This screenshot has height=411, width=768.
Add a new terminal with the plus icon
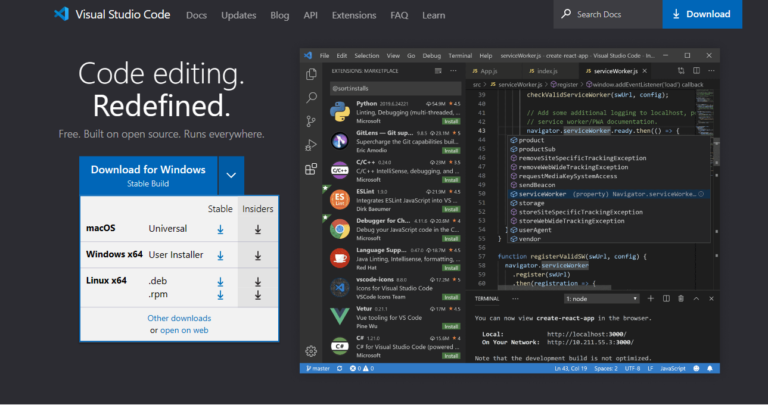click(651, 298)
